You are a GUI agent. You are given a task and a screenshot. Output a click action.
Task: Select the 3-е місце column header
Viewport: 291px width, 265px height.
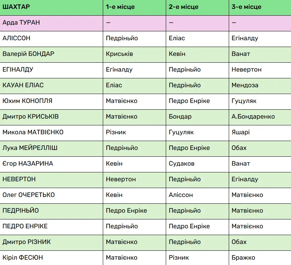point(247,7)
